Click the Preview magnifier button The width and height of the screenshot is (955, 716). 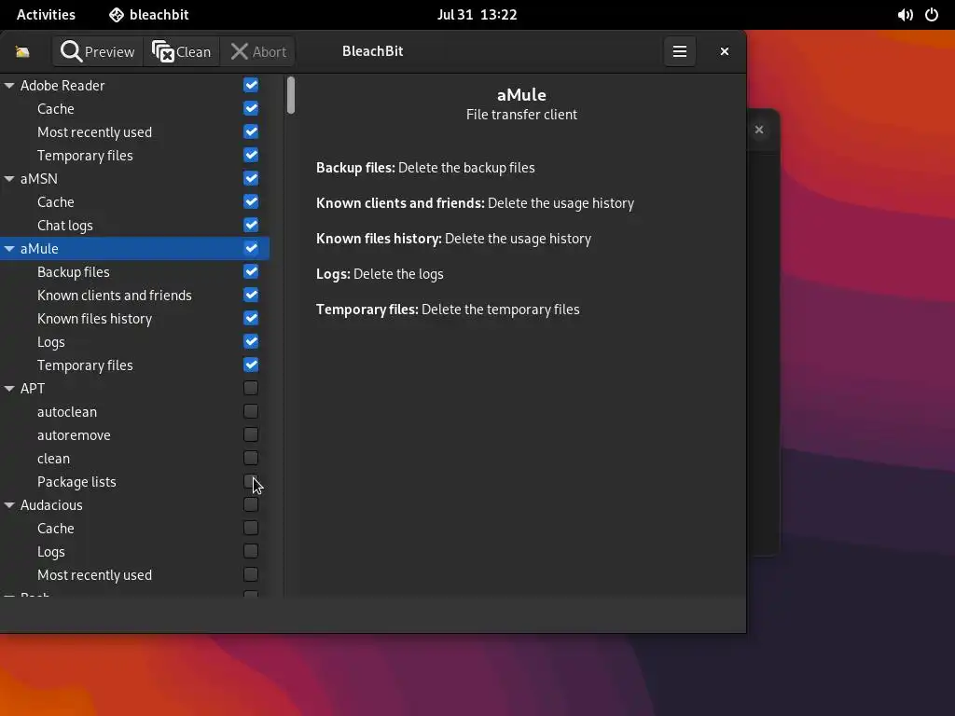(98, 52)
